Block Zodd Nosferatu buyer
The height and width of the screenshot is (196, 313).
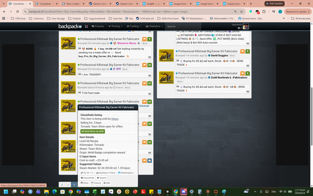tap(180, 82)
